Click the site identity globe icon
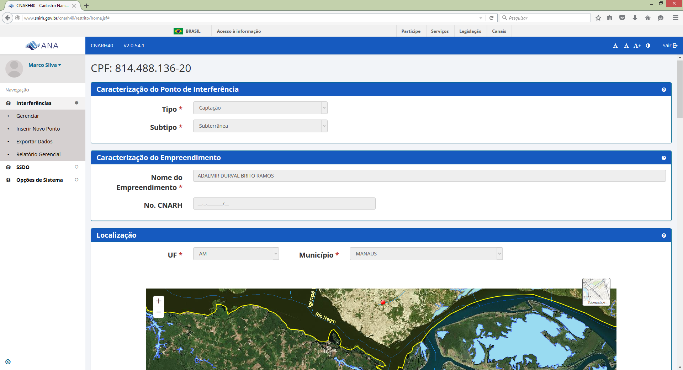Image resolution: width=683 pixels, height=370 pixels. tap(17, 18)
